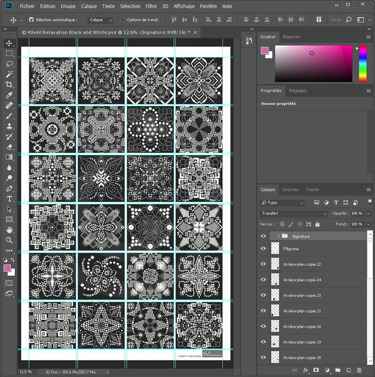Image resolution: width=375 pixels, height=377 pixels.
Task: Delete the selected layer with trash icon
Action: (x=359, y=370)
